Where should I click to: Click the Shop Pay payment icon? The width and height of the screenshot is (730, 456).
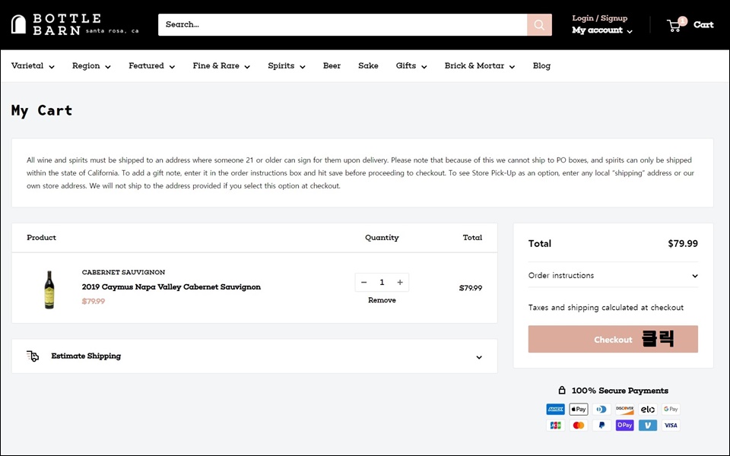pos(625,426)
